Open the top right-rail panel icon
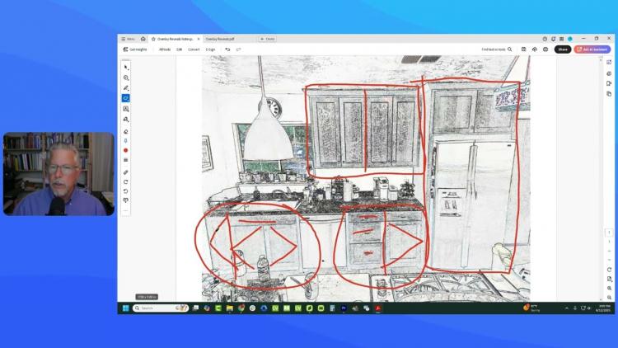Image resolution: width=618 pixels, height=348 pixels. click(x=609, y=63)
